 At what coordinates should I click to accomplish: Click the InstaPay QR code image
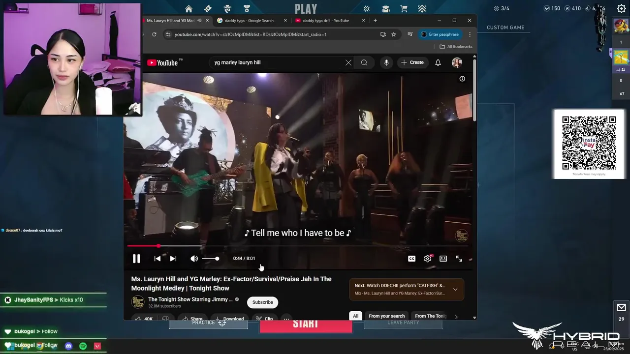(589, 143)
